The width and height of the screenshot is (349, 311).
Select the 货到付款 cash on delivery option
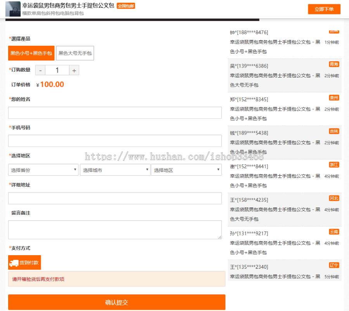[x=24, y=263]
